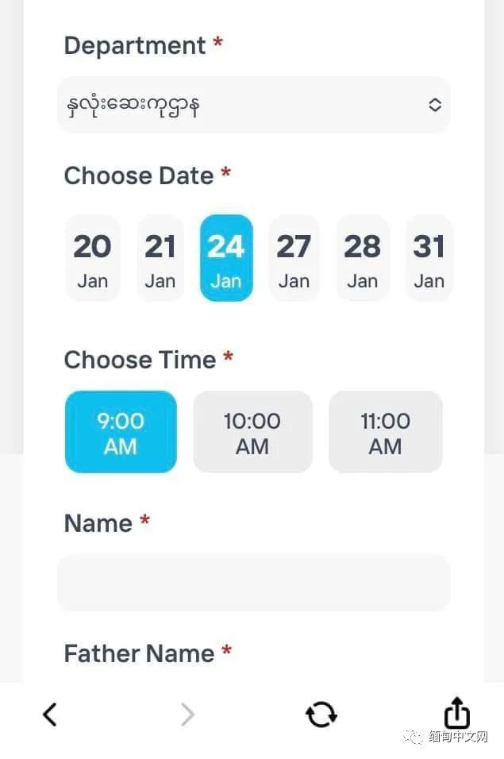
Task: Open the share sheet icon
Action: point(456,712)
